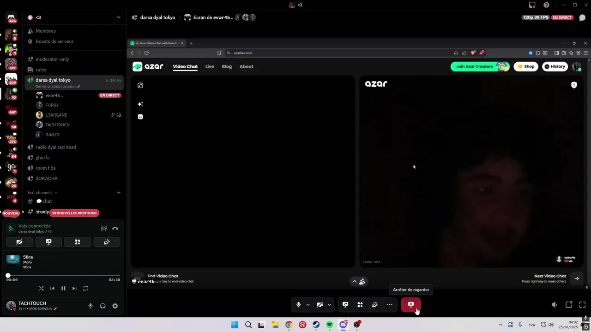Image resolution: width=591 pixels, height=332 pixels.
Task: Open Discord direct messages home icon
Action: [x=11, y=18]
